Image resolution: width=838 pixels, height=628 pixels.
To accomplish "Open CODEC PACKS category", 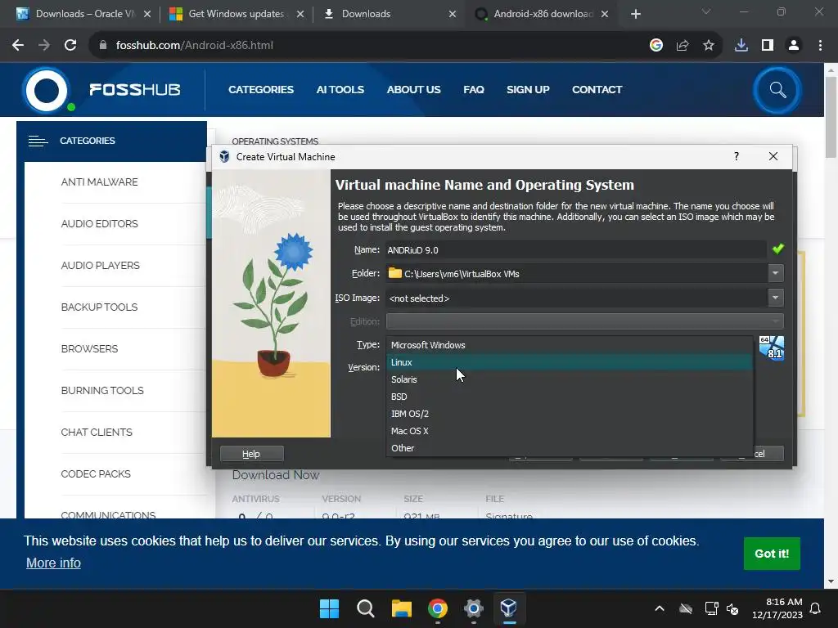I will 96,473.
